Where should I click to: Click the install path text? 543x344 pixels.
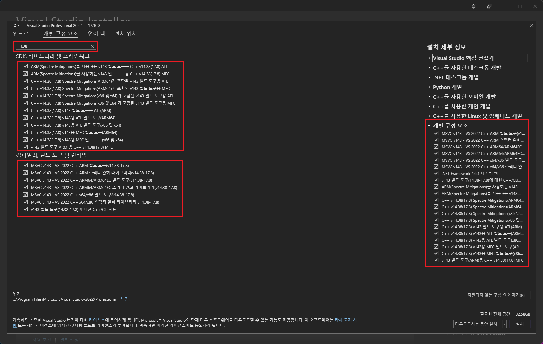pyautogui.click(x=65, y=299)
